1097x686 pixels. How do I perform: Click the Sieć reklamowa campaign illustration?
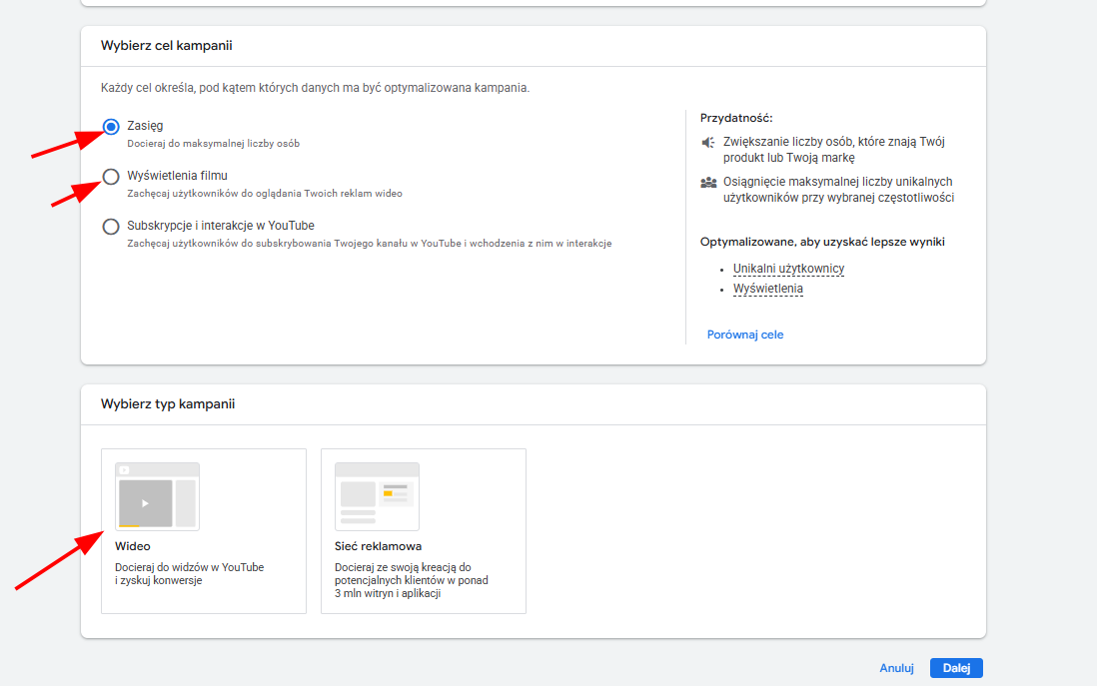click(x=377, y=496)
